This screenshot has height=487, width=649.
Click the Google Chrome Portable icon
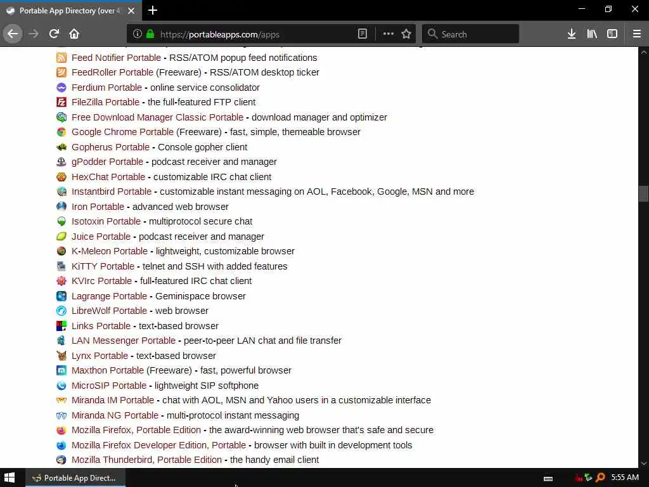point(61,132)
